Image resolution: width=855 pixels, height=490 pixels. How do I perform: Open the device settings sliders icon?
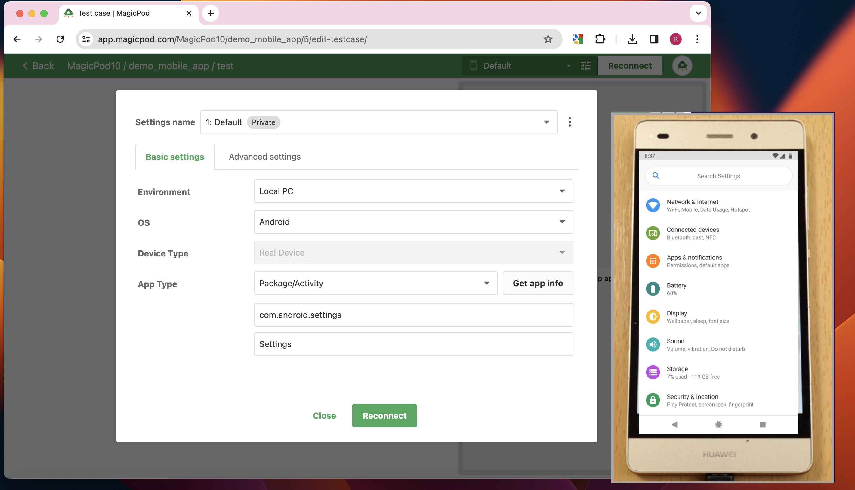coord(585,66)
